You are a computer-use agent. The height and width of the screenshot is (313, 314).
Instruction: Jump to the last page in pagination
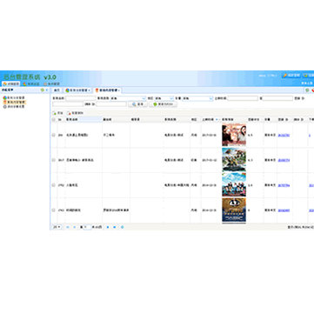(115, 227)
